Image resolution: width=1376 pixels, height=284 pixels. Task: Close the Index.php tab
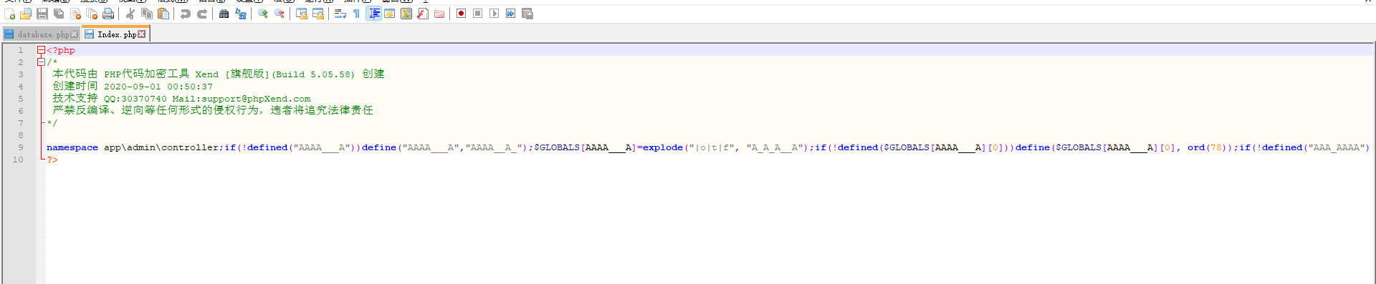tap(142, 34)
